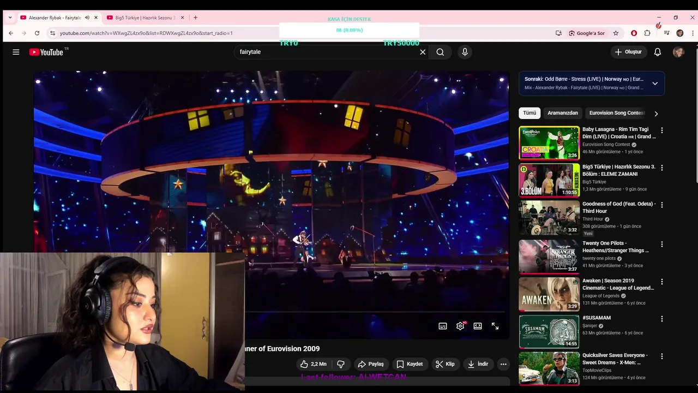Like the video with 2,2 Mn
This screenshot has height=393, width=698.
tap(314, 364)
